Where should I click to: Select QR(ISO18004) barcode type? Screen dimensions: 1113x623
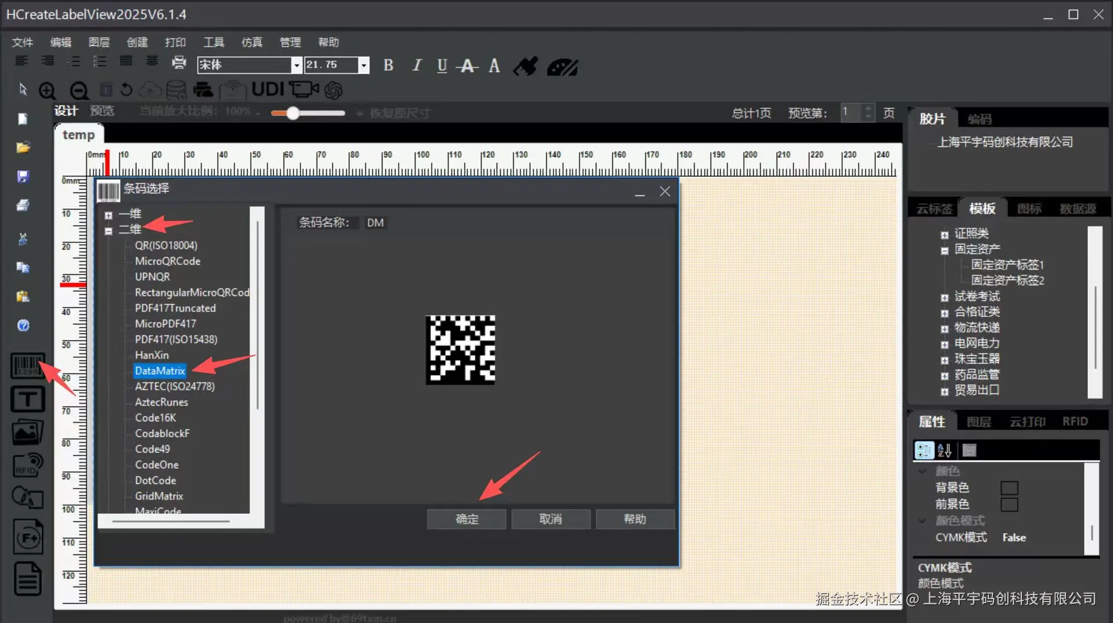(166, 245)
